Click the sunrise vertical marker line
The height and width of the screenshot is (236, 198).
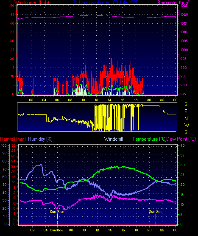coord(58,219)
